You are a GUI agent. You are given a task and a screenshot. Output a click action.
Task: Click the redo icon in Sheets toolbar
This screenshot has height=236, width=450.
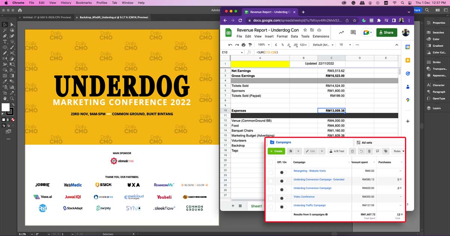pyautogui.click(x=237, y=45)
